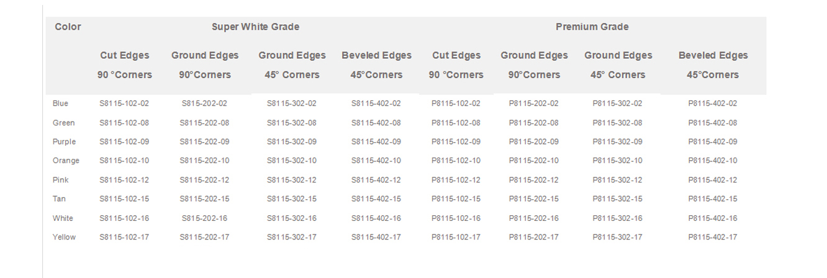Click the Pink color label
Image resolution: width=827 pixels, height=278 pixels.
pos(60,180)
